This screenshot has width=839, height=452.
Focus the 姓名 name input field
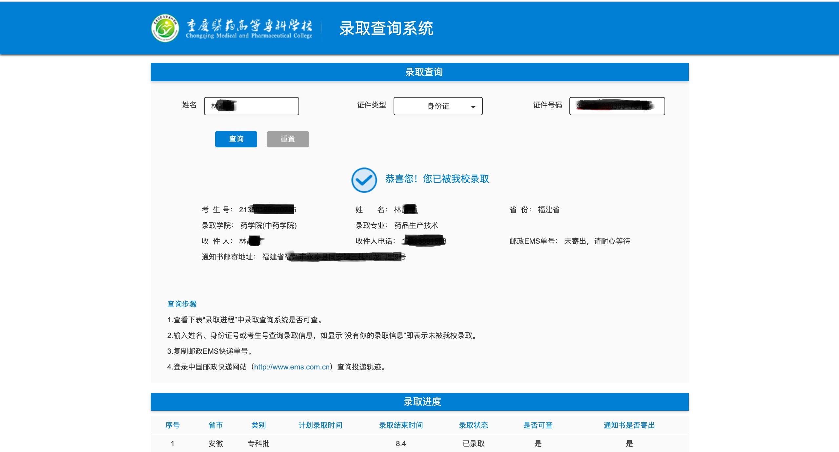pyautogui.click(x=252, y=106)
